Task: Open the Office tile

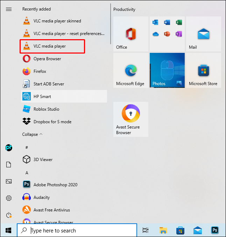Action: (131, 34)
